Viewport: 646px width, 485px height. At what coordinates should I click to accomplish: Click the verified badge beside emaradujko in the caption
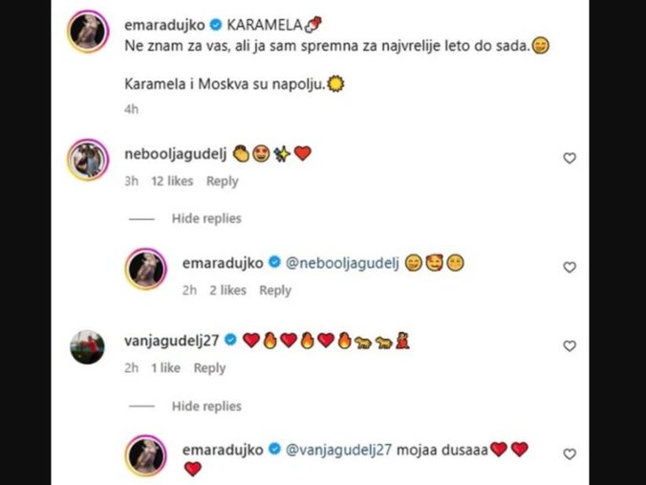[x=216, y=25]
